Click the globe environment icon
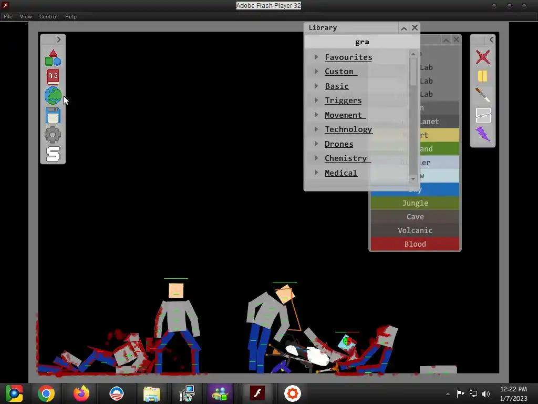The width and height of the screenshot is (538, 404). 53,96
